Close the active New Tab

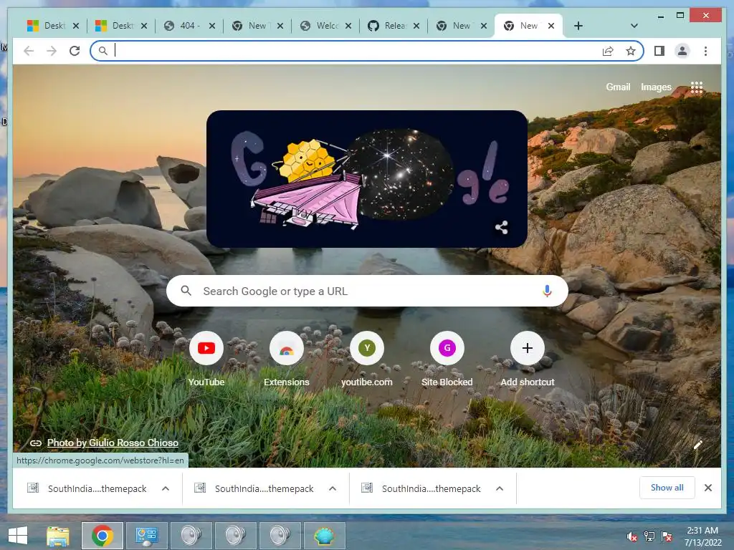551,26
